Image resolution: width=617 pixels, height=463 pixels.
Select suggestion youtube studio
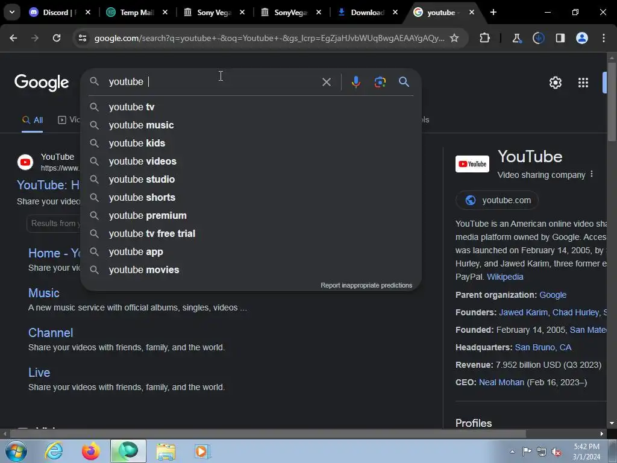coord(251,180)
